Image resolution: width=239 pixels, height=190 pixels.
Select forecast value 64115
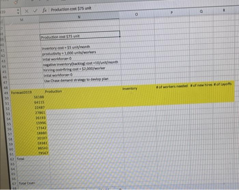pyautogui.click(x=39, y=102)
